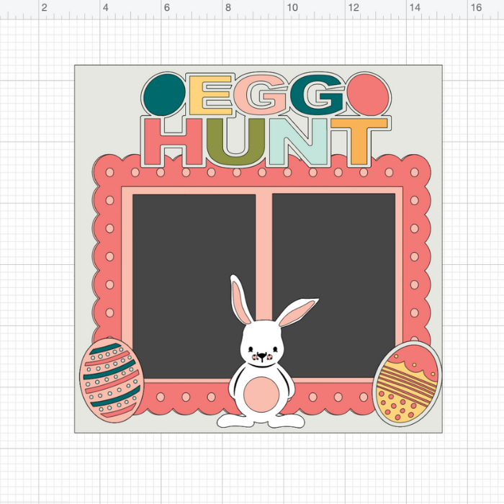Select the yellow decorated egg with dots
Screen dimensions: 504x504
407,383
